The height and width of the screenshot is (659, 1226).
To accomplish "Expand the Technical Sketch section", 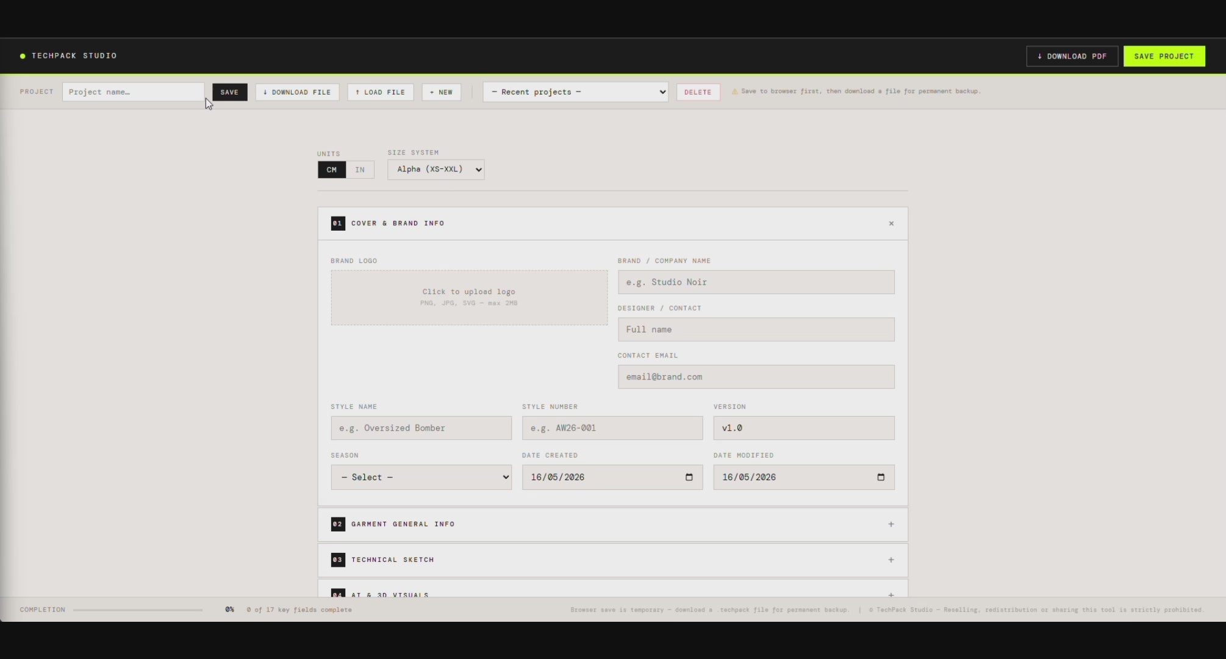I will [x=891, y=560].
